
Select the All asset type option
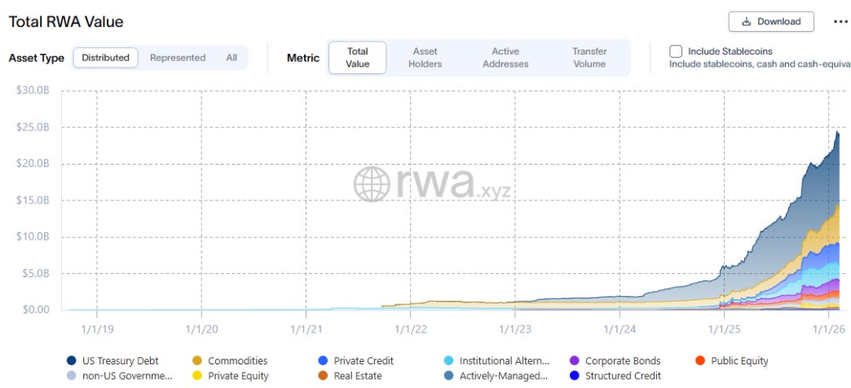pos(231,58)
